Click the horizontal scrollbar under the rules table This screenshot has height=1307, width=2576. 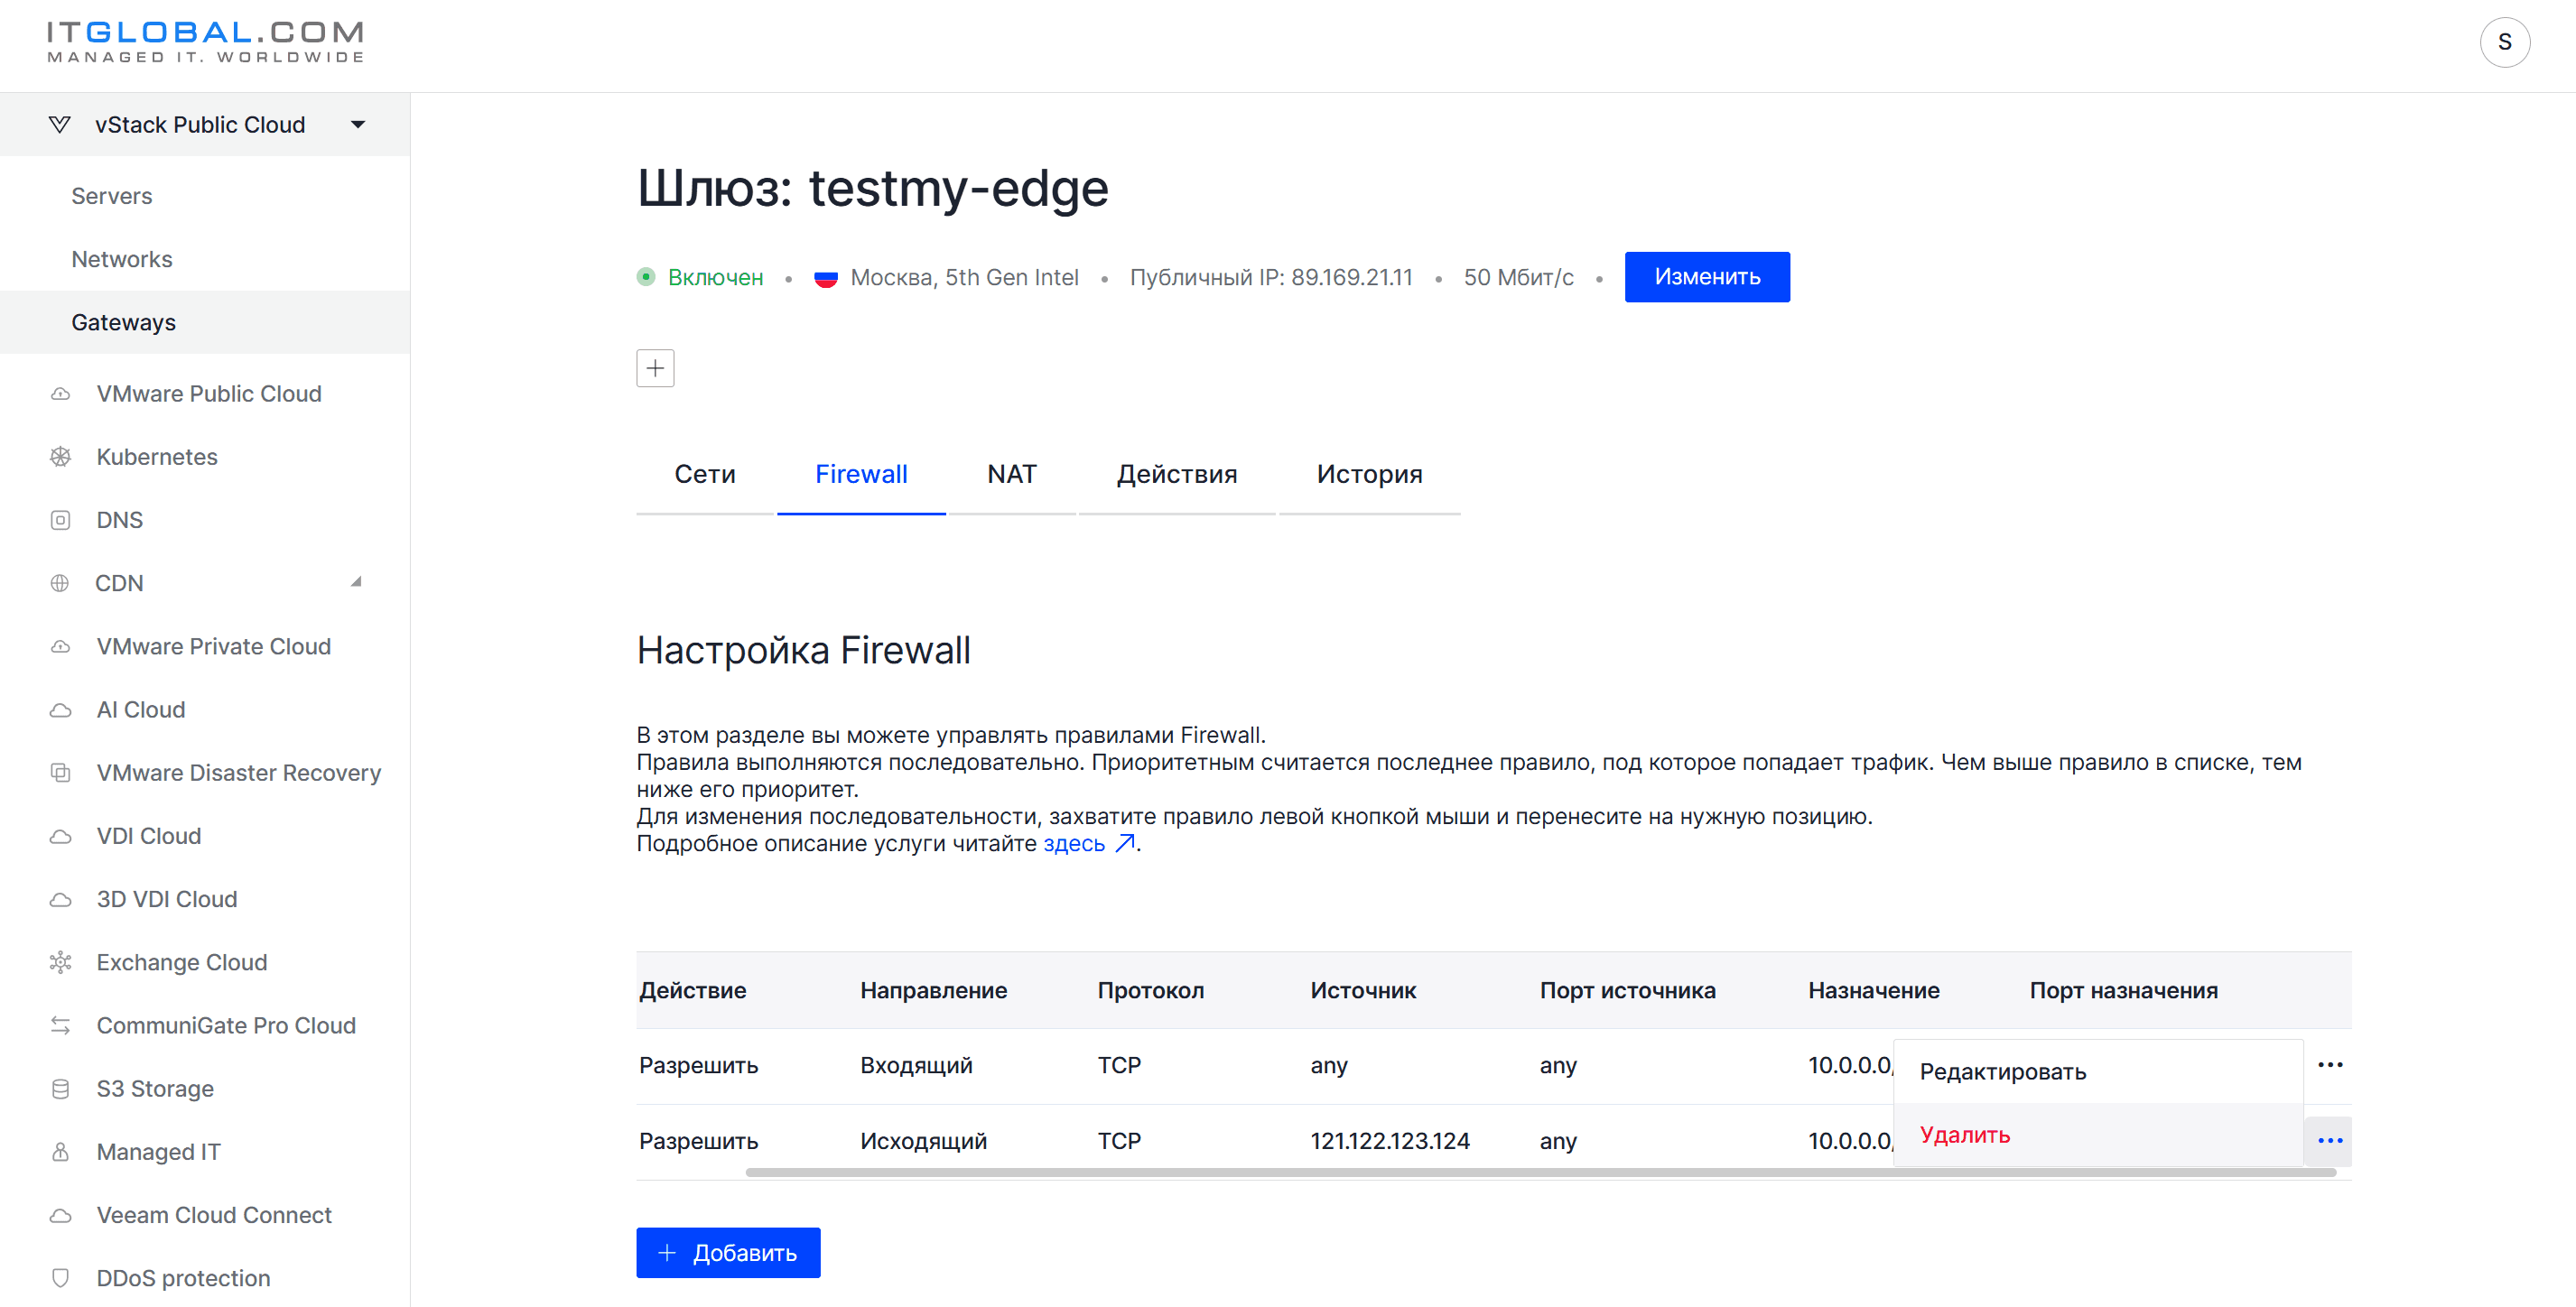tap(1540, 1172)
